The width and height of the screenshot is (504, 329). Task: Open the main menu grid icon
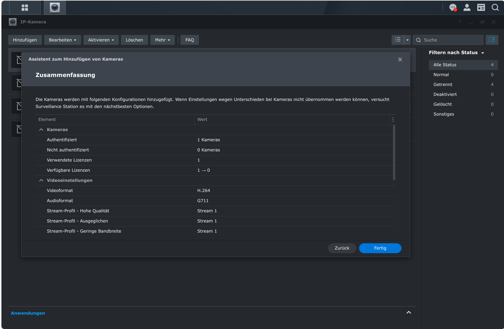click(25, 8)
